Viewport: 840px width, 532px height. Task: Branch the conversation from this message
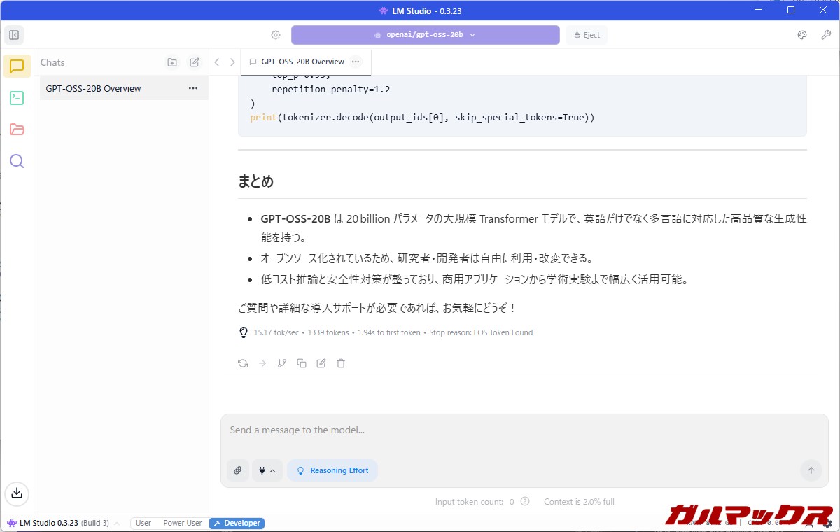(282, 363)
